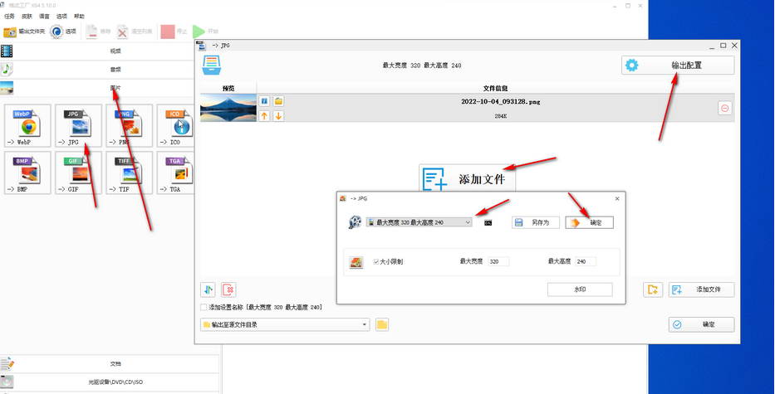Screen dimensions: 775x394
Task: Move file down with orange down arrow
Action: [279, 116]
